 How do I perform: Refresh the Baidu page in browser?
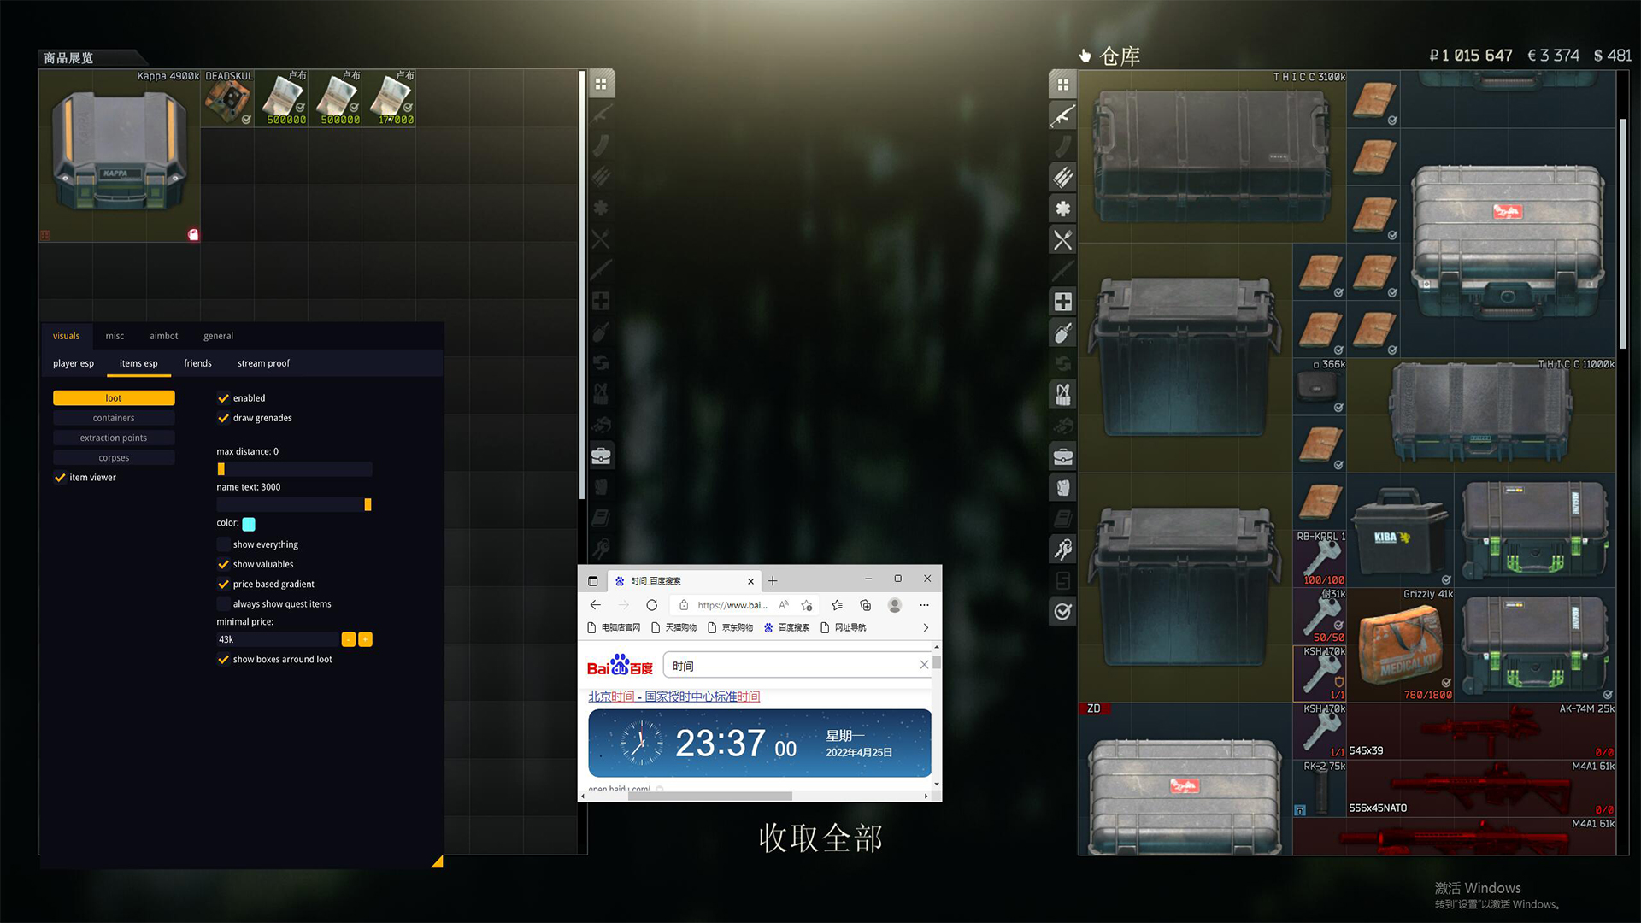[x=651, y=605]
